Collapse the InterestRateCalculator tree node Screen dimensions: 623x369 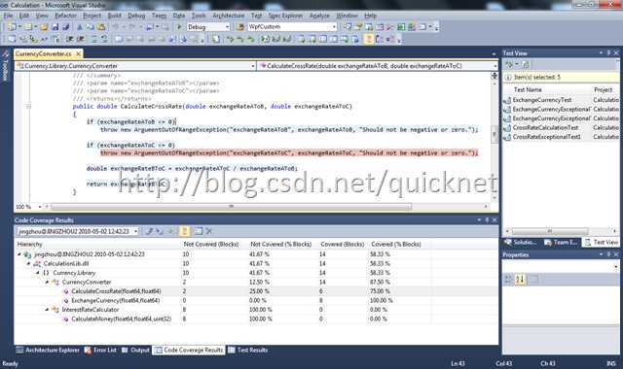click(x=47, y=310)
